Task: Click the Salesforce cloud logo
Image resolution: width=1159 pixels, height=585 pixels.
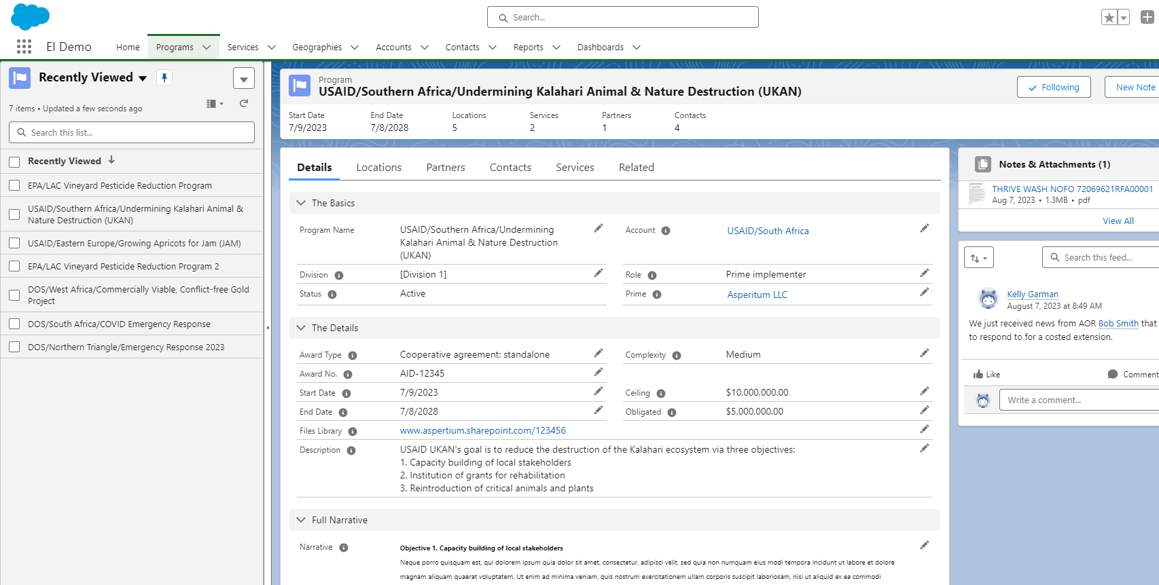Action: click(x=31, y=17)
